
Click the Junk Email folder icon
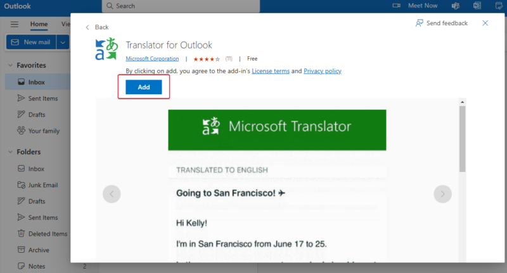tap(21, 185)
